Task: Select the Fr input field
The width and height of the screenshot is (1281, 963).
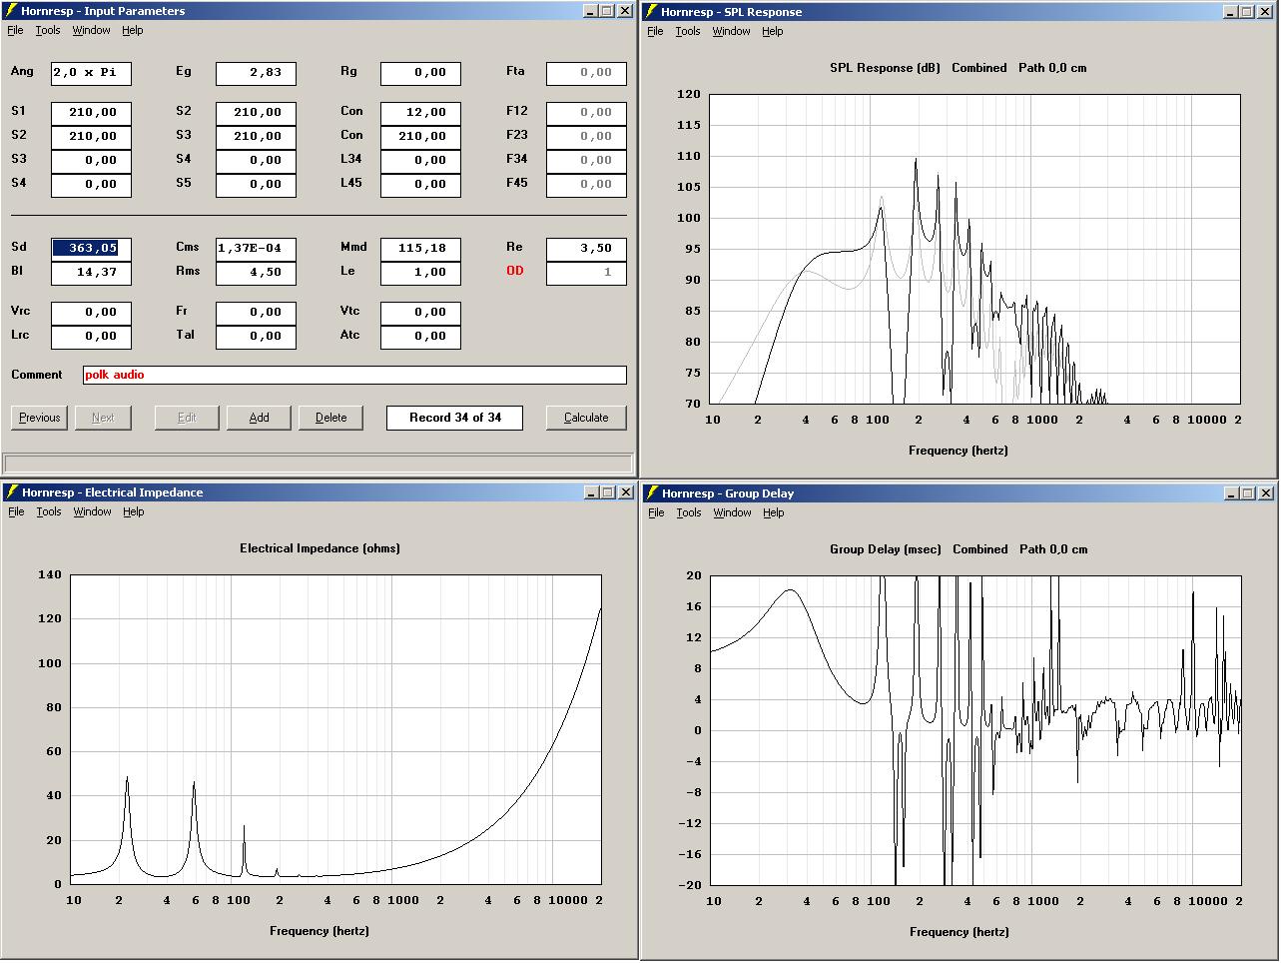Action: pos(256,313)
